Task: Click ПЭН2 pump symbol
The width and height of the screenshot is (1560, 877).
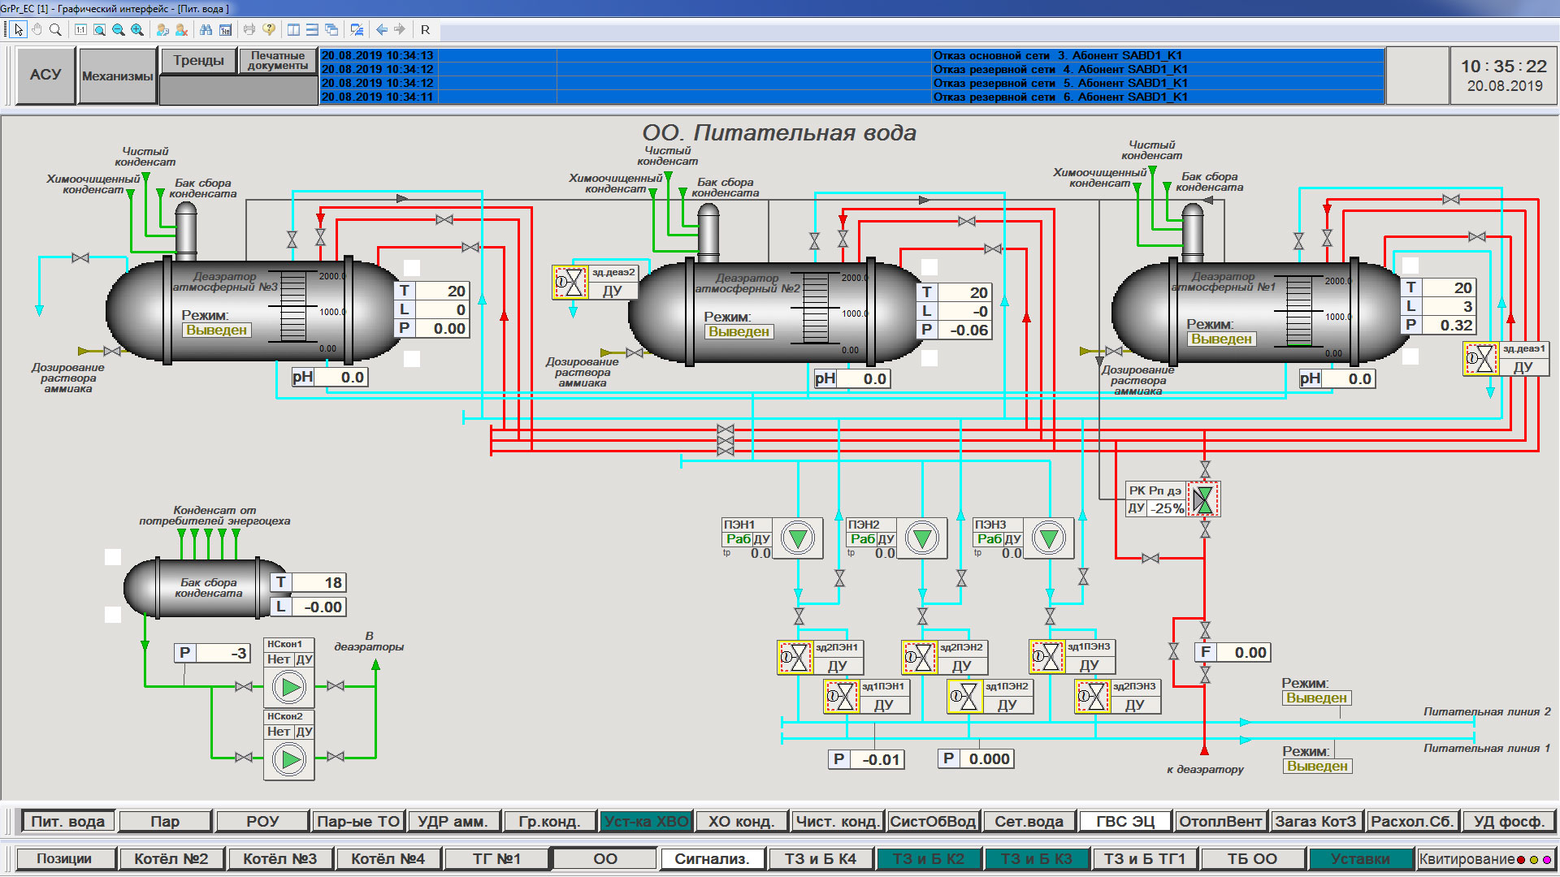Action: click(x=922, y=538)
